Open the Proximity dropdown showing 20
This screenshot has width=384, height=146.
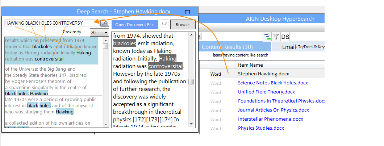(x=99, y=32)
